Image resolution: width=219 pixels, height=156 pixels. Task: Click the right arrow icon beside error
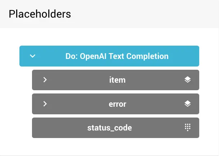click(45, 104)
